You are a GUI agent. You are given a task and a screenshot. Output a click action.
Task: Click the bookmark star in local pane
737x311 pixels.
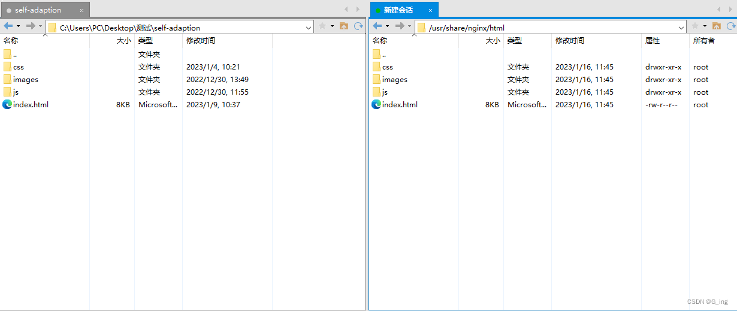coord(322,26)
